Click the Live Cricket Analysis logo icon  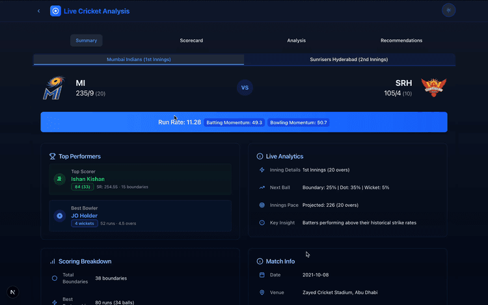[55, 11]
